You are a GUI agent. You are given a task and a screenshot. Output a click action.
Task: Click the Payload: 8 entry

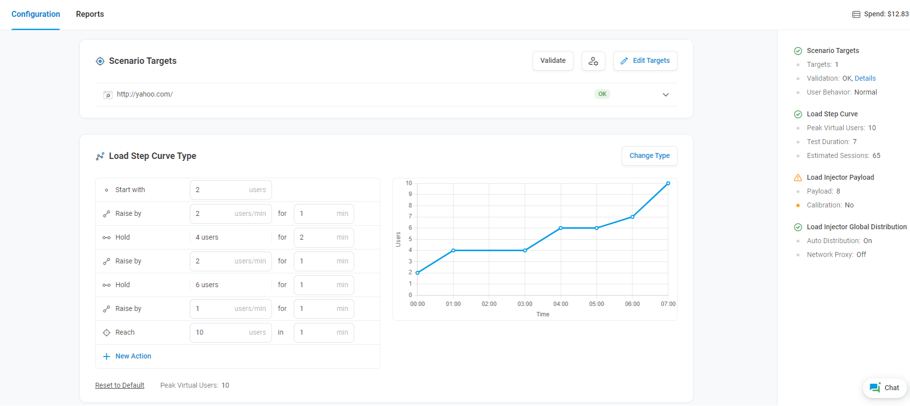[824, 192]
